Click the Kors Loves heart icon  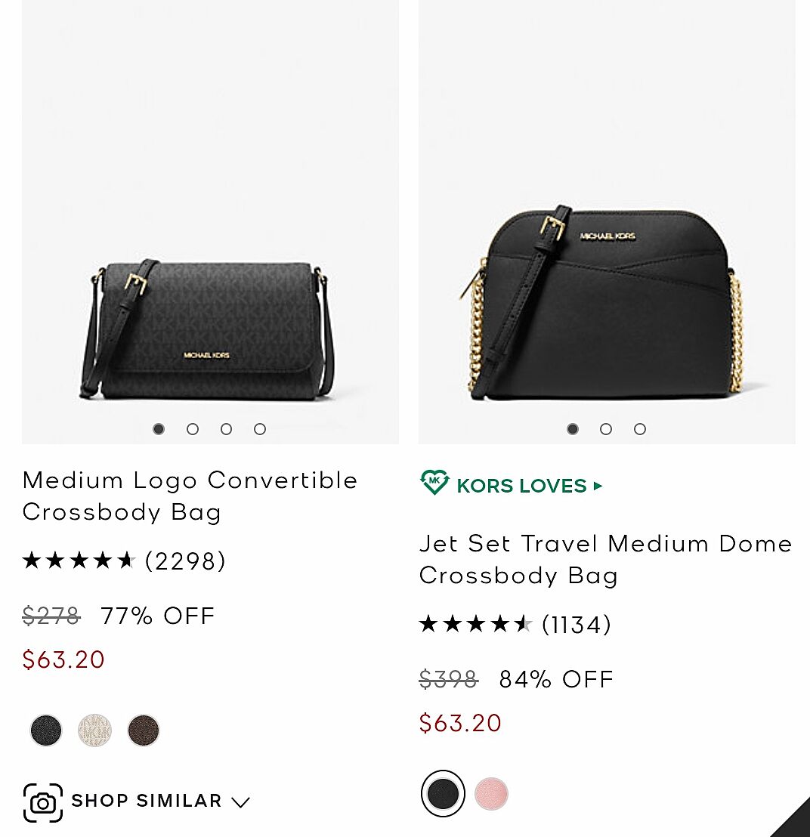click(434, 483)
